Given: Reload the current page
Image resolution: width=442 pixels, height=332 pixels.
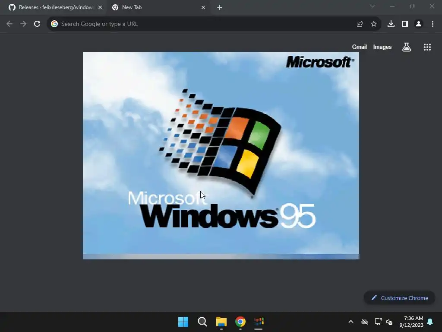Looking at the screenshot, I should click(x=37, y=24).
